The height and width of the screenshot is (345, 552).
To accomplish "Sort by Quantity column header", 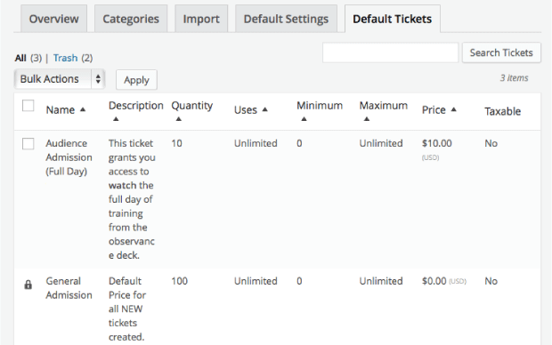I will click(x=191, y=106).
